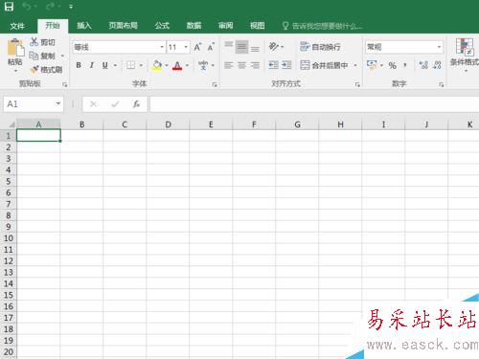Apply yellow fill color
479x359 pixels.
coord(157,65)
